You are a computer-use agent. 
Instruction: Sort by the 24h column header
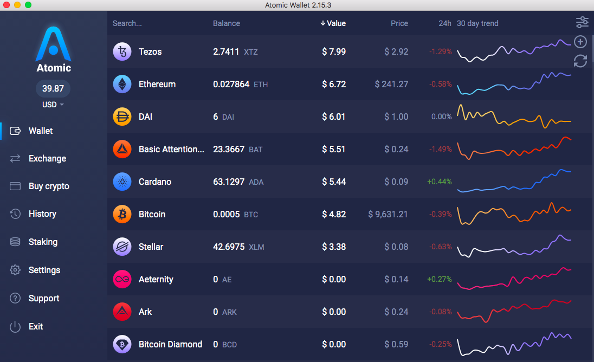(x=445, y=23)
